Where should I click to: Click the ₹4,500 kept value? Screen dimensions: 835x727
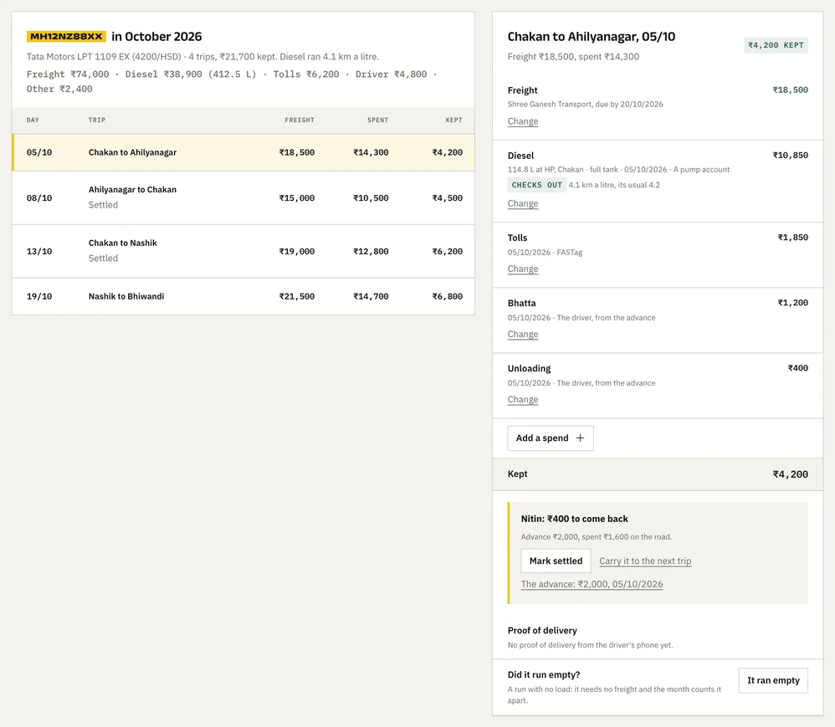448,197
